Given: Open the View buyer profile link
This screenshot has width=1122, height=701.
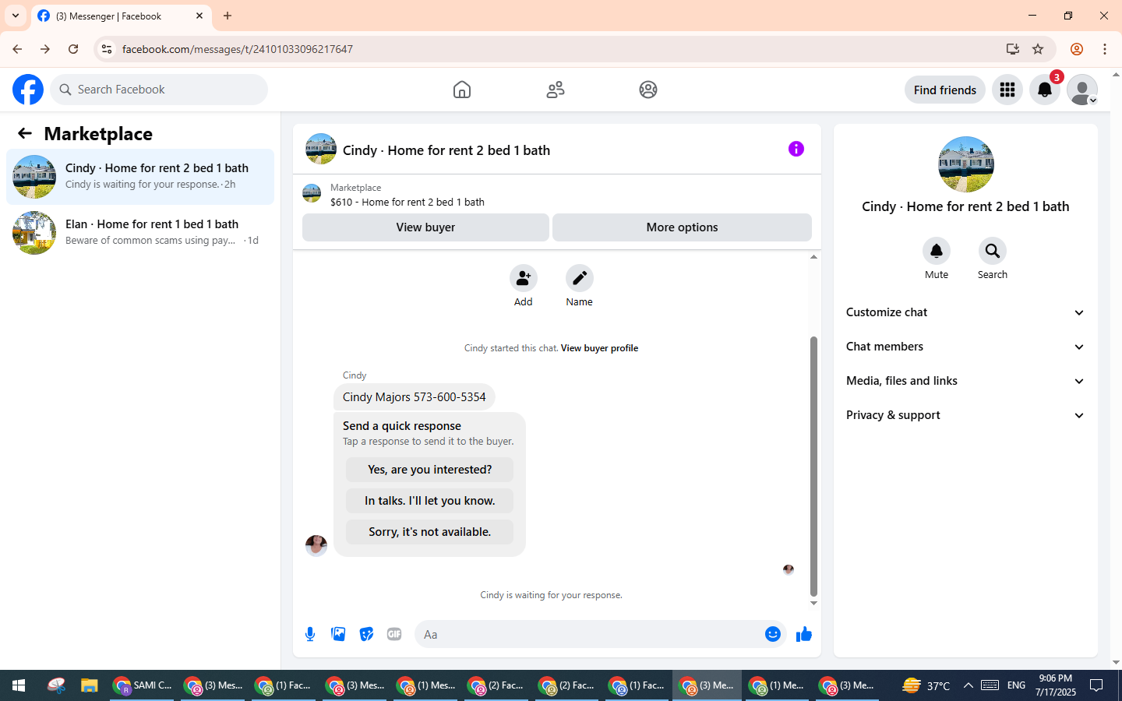Looking at the screenshot, I should point(599,348).
